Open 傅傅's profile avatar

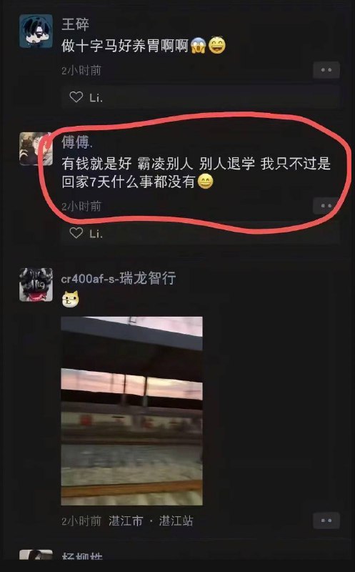pyautogui.click(x=36, y=149)
